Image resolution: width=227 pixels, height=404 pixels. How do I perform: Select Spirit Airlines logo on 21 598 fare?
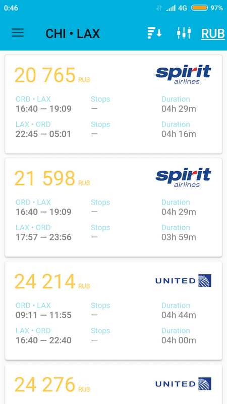183,178
